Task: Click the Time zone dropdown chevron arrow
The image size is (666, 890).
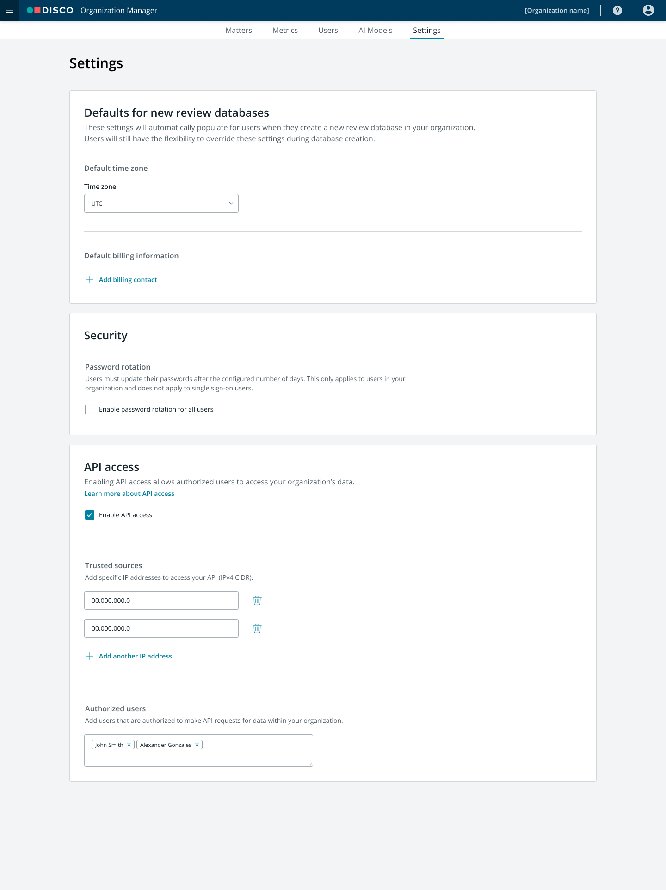Action: [x=231, y=203]
